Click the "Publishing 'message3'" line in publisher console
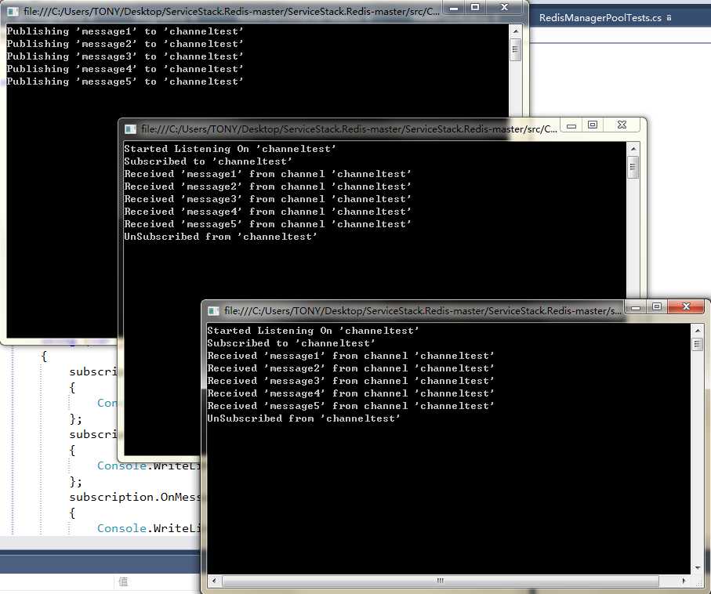The height and width of the screenshot is (594, 711). (x=125, y=56)
